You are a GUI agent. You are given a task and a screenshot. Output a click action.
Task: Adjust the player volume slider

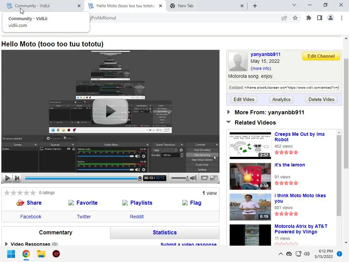(x=180, y=178)
